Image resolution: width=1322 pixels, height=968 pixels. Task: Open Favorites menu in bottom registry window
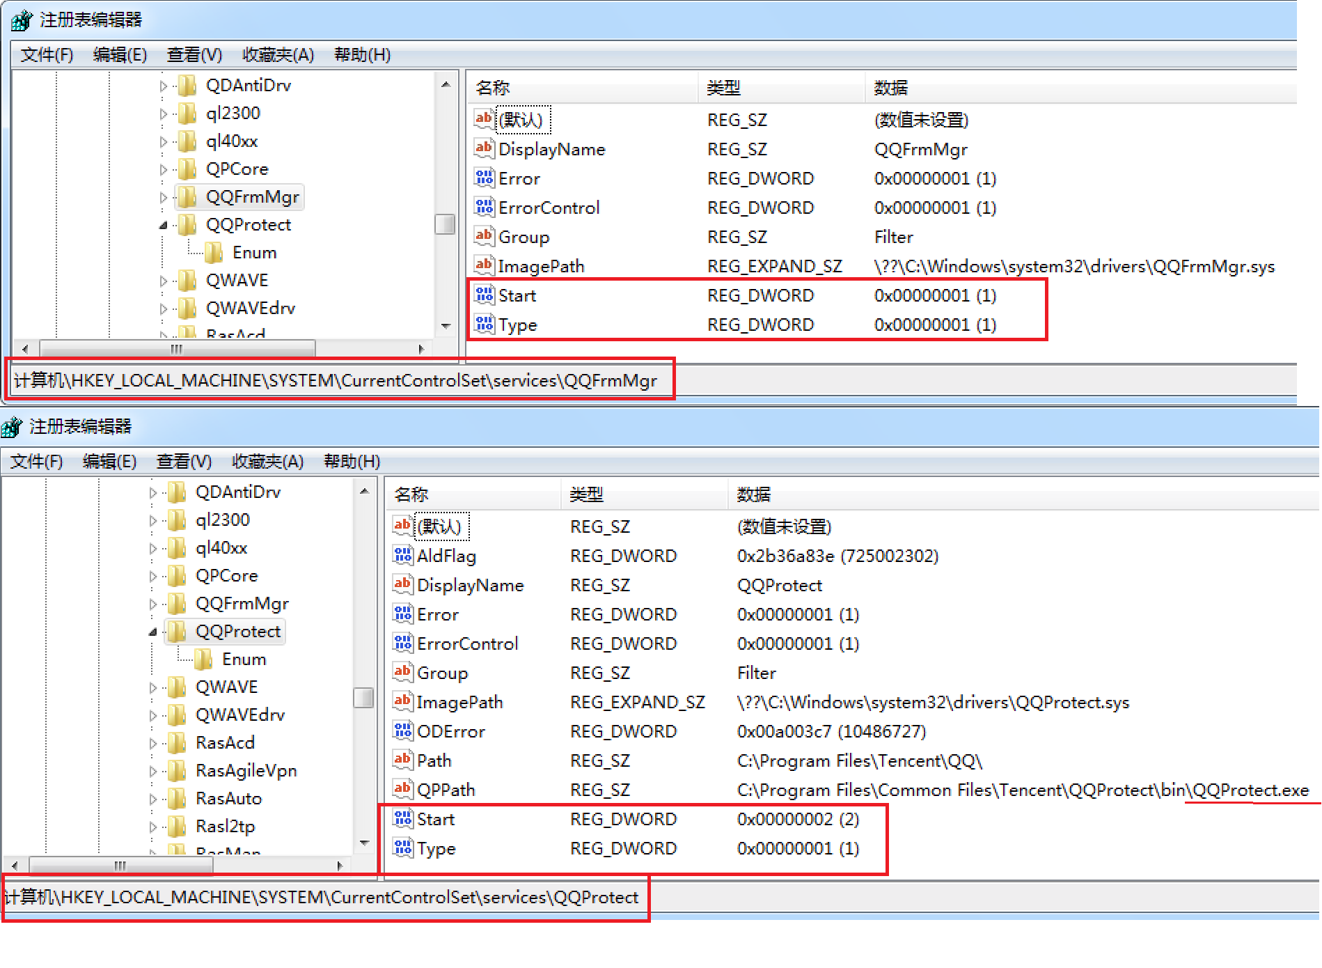point(267,461)
